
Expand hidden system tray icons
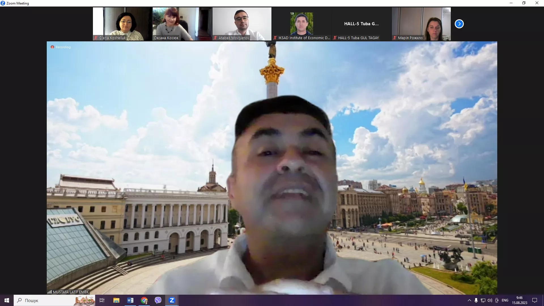[x=469, y=300]
